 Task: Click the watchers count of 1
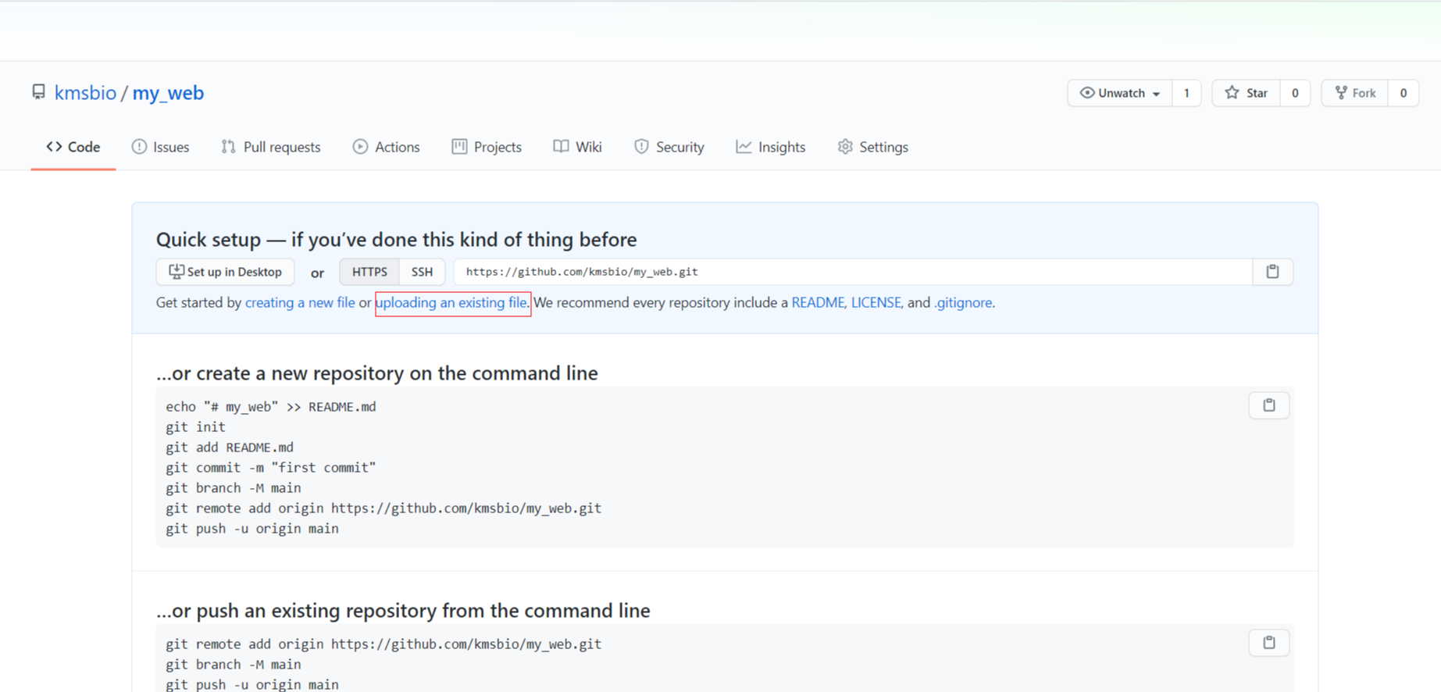(x=1186, y=93)
